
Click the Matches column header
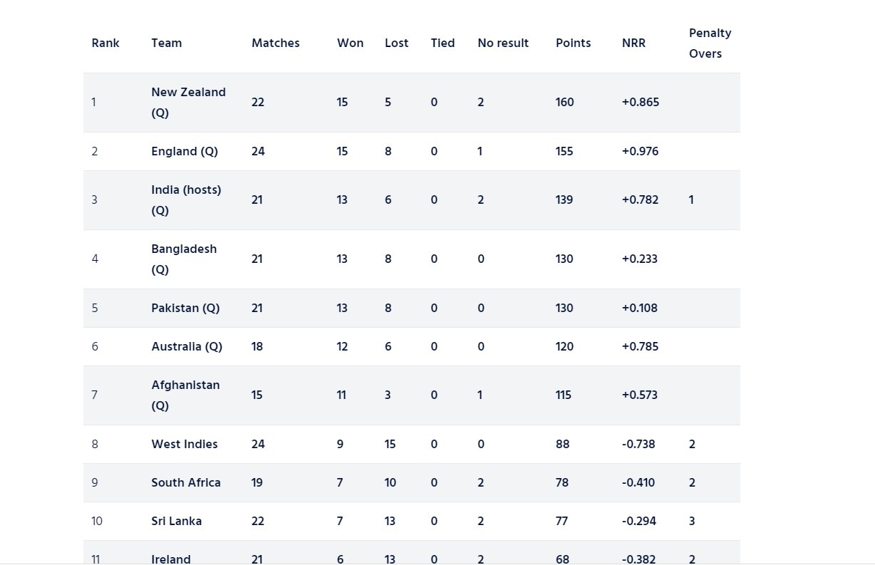point(276,43)
